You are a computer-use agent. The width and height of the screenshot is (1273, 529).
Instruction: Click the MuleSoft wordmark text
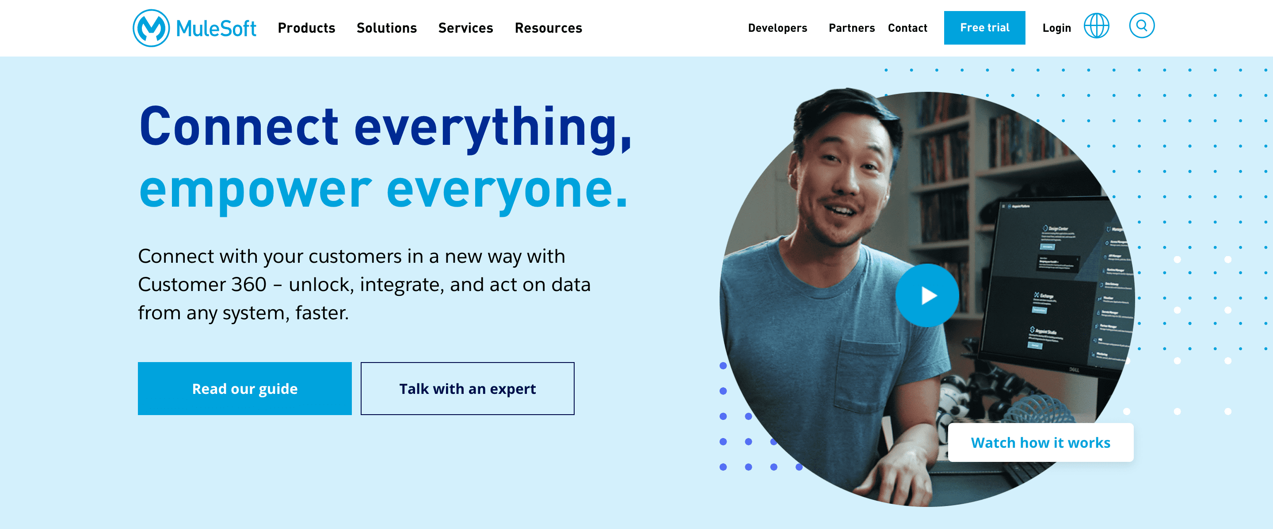tap(216, 29)
